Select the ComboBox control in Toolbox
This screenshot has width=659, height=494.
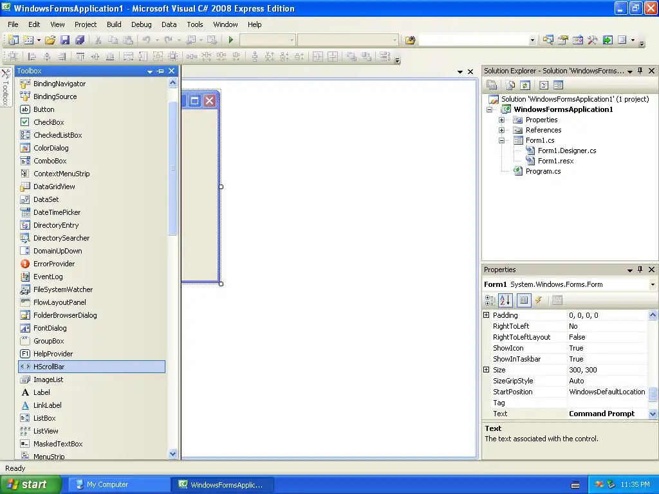pos(91,161)
